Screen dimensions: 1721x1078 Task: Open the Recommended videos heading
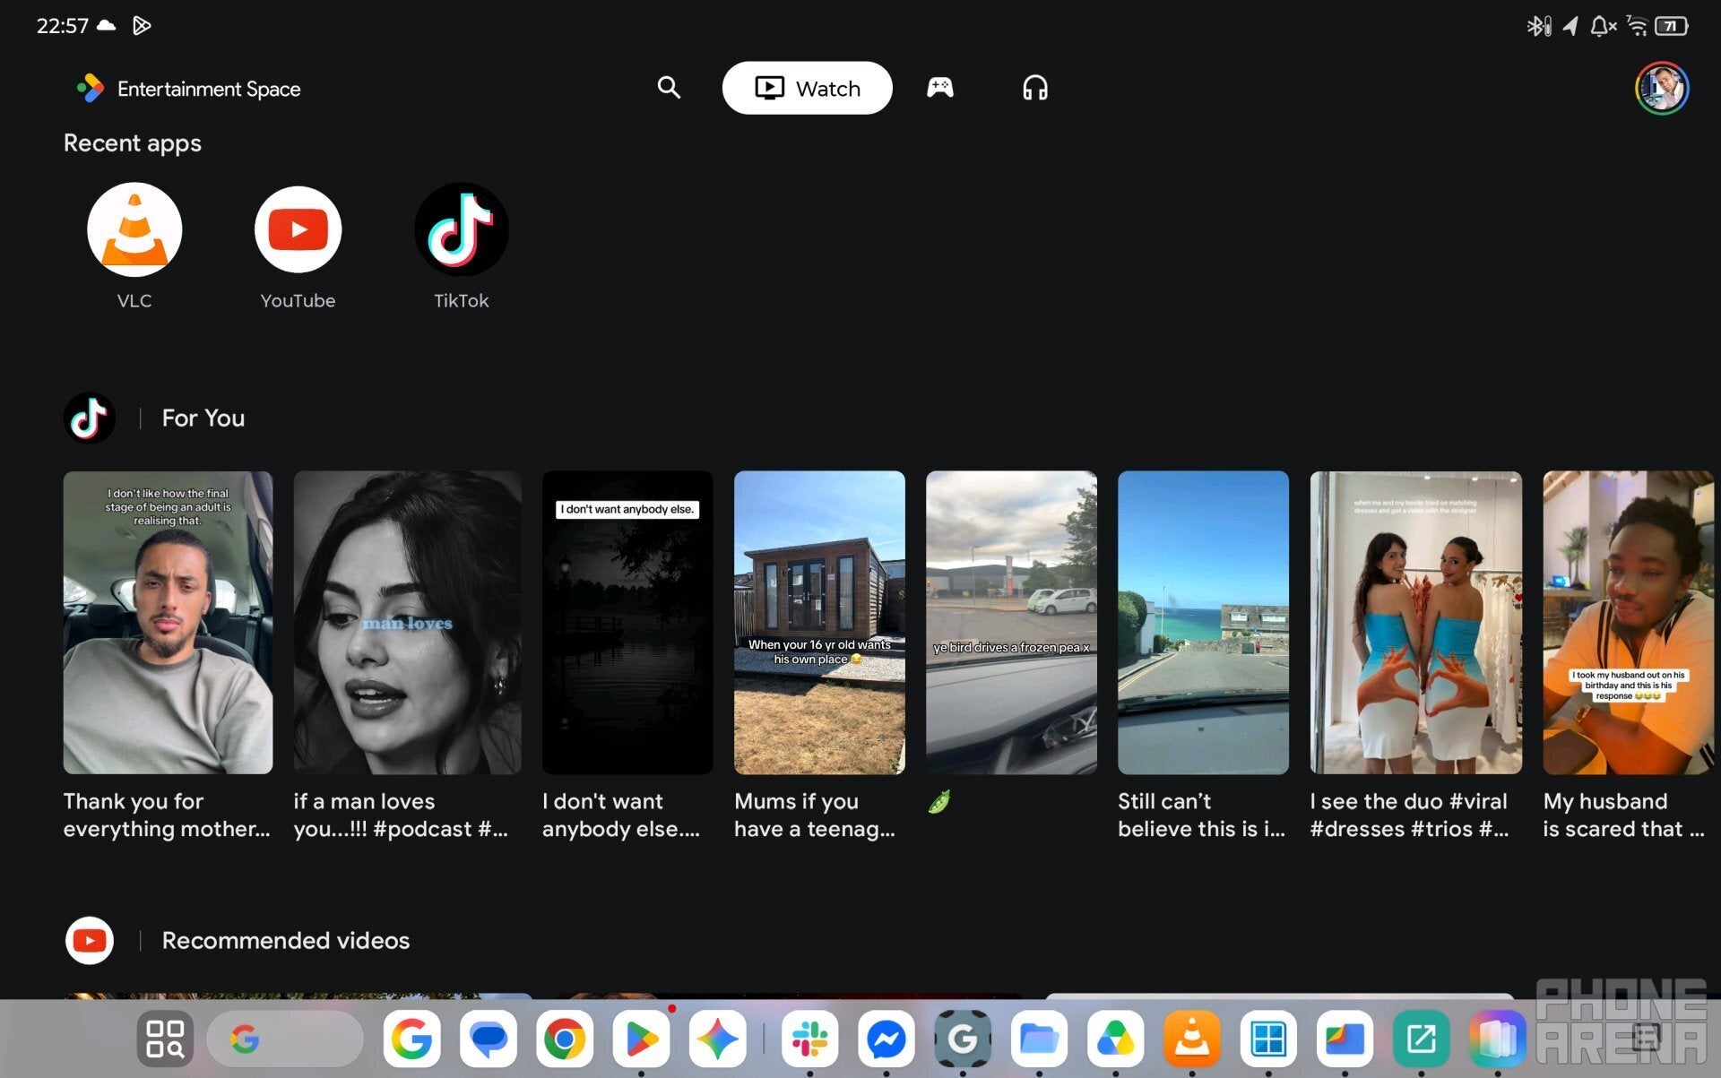(x=285, y=940)
